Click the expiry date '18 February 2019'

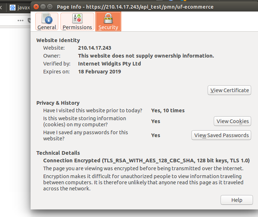(99, 72)
